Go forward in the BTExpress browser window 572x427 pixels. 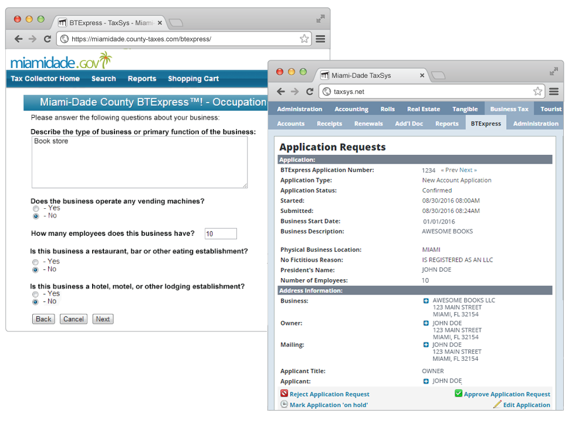pos(32,39)
